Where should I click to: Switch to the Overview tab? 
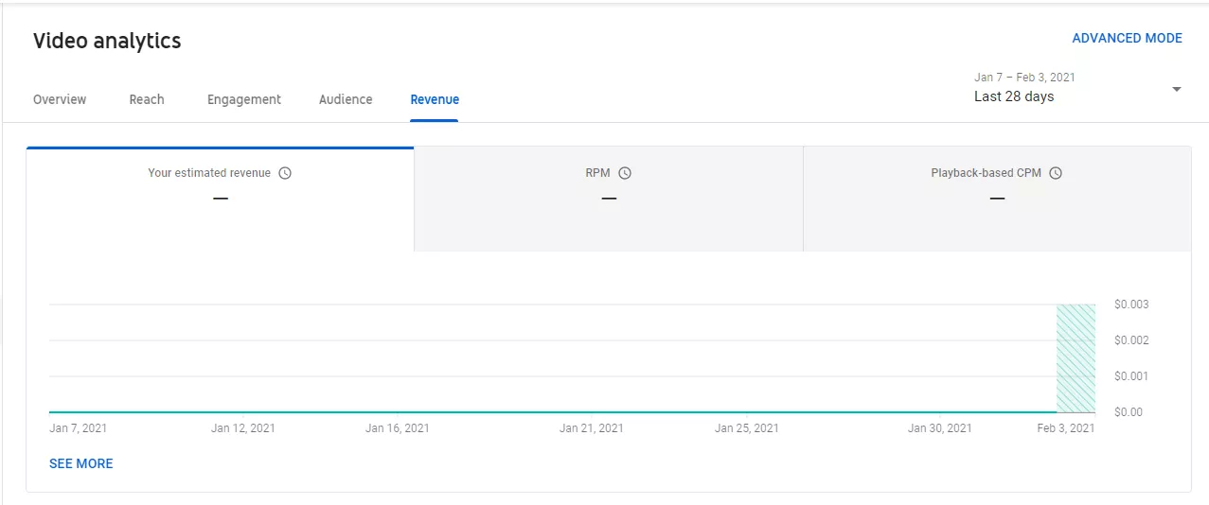coord(60,99)
